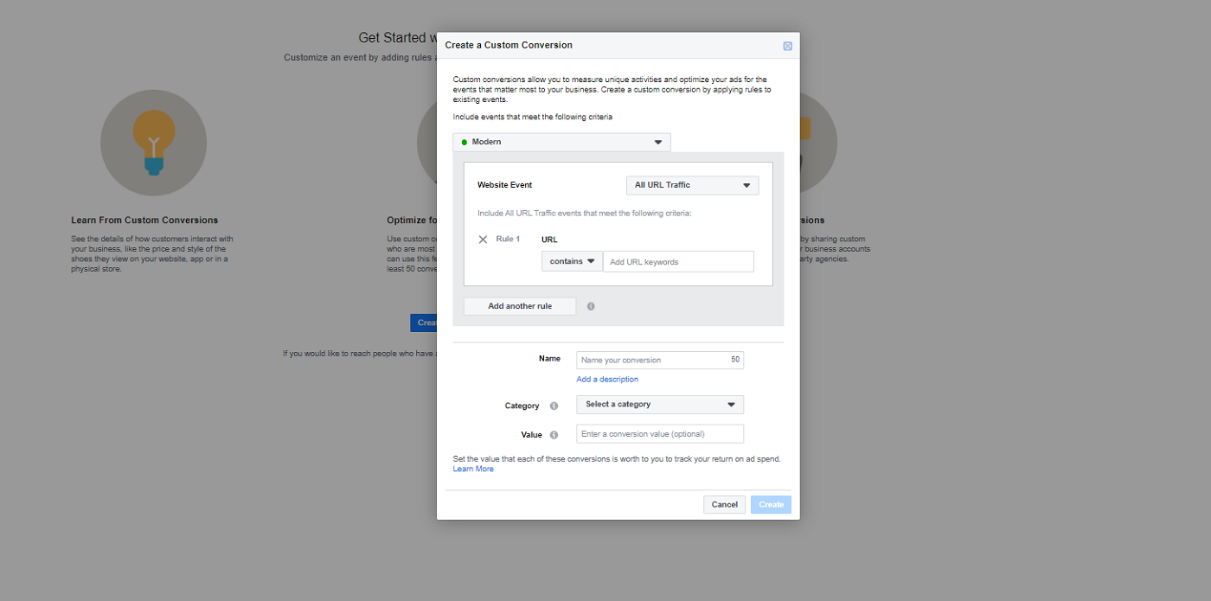Click the Add URL keywords field
This screenshot has height=601, width=1211.
[x=678, y=261]
